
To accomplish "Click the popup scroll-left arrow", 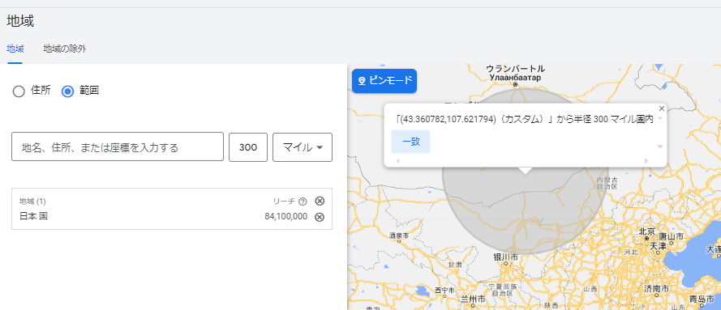I will (397, 161).
